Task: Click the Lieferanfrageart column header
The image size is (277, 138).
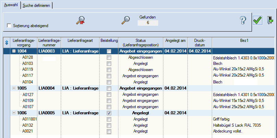Action: [x=80, y=41]
